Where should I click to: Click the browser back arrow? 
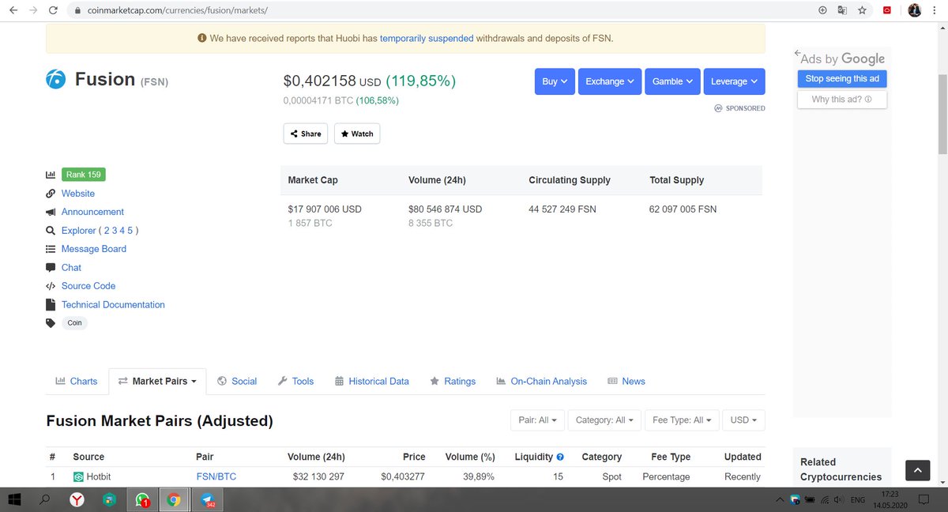click(13, 11)
